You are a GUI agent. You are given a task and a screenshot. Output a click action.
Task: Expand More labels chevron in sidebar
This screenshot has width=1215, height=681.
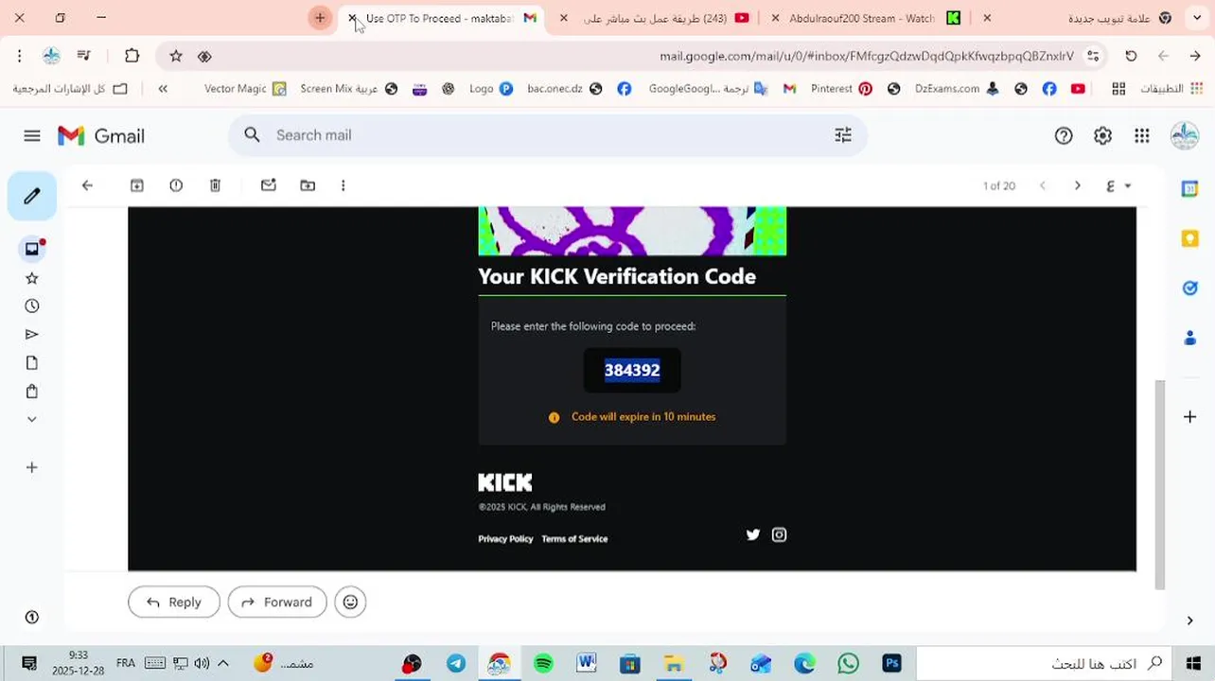pyautogui.click(x=32, y=419)
